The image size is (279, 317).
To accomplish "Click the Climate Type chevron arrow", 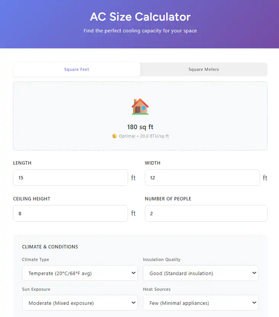I will pyautogui.click(x=133, y=273).
